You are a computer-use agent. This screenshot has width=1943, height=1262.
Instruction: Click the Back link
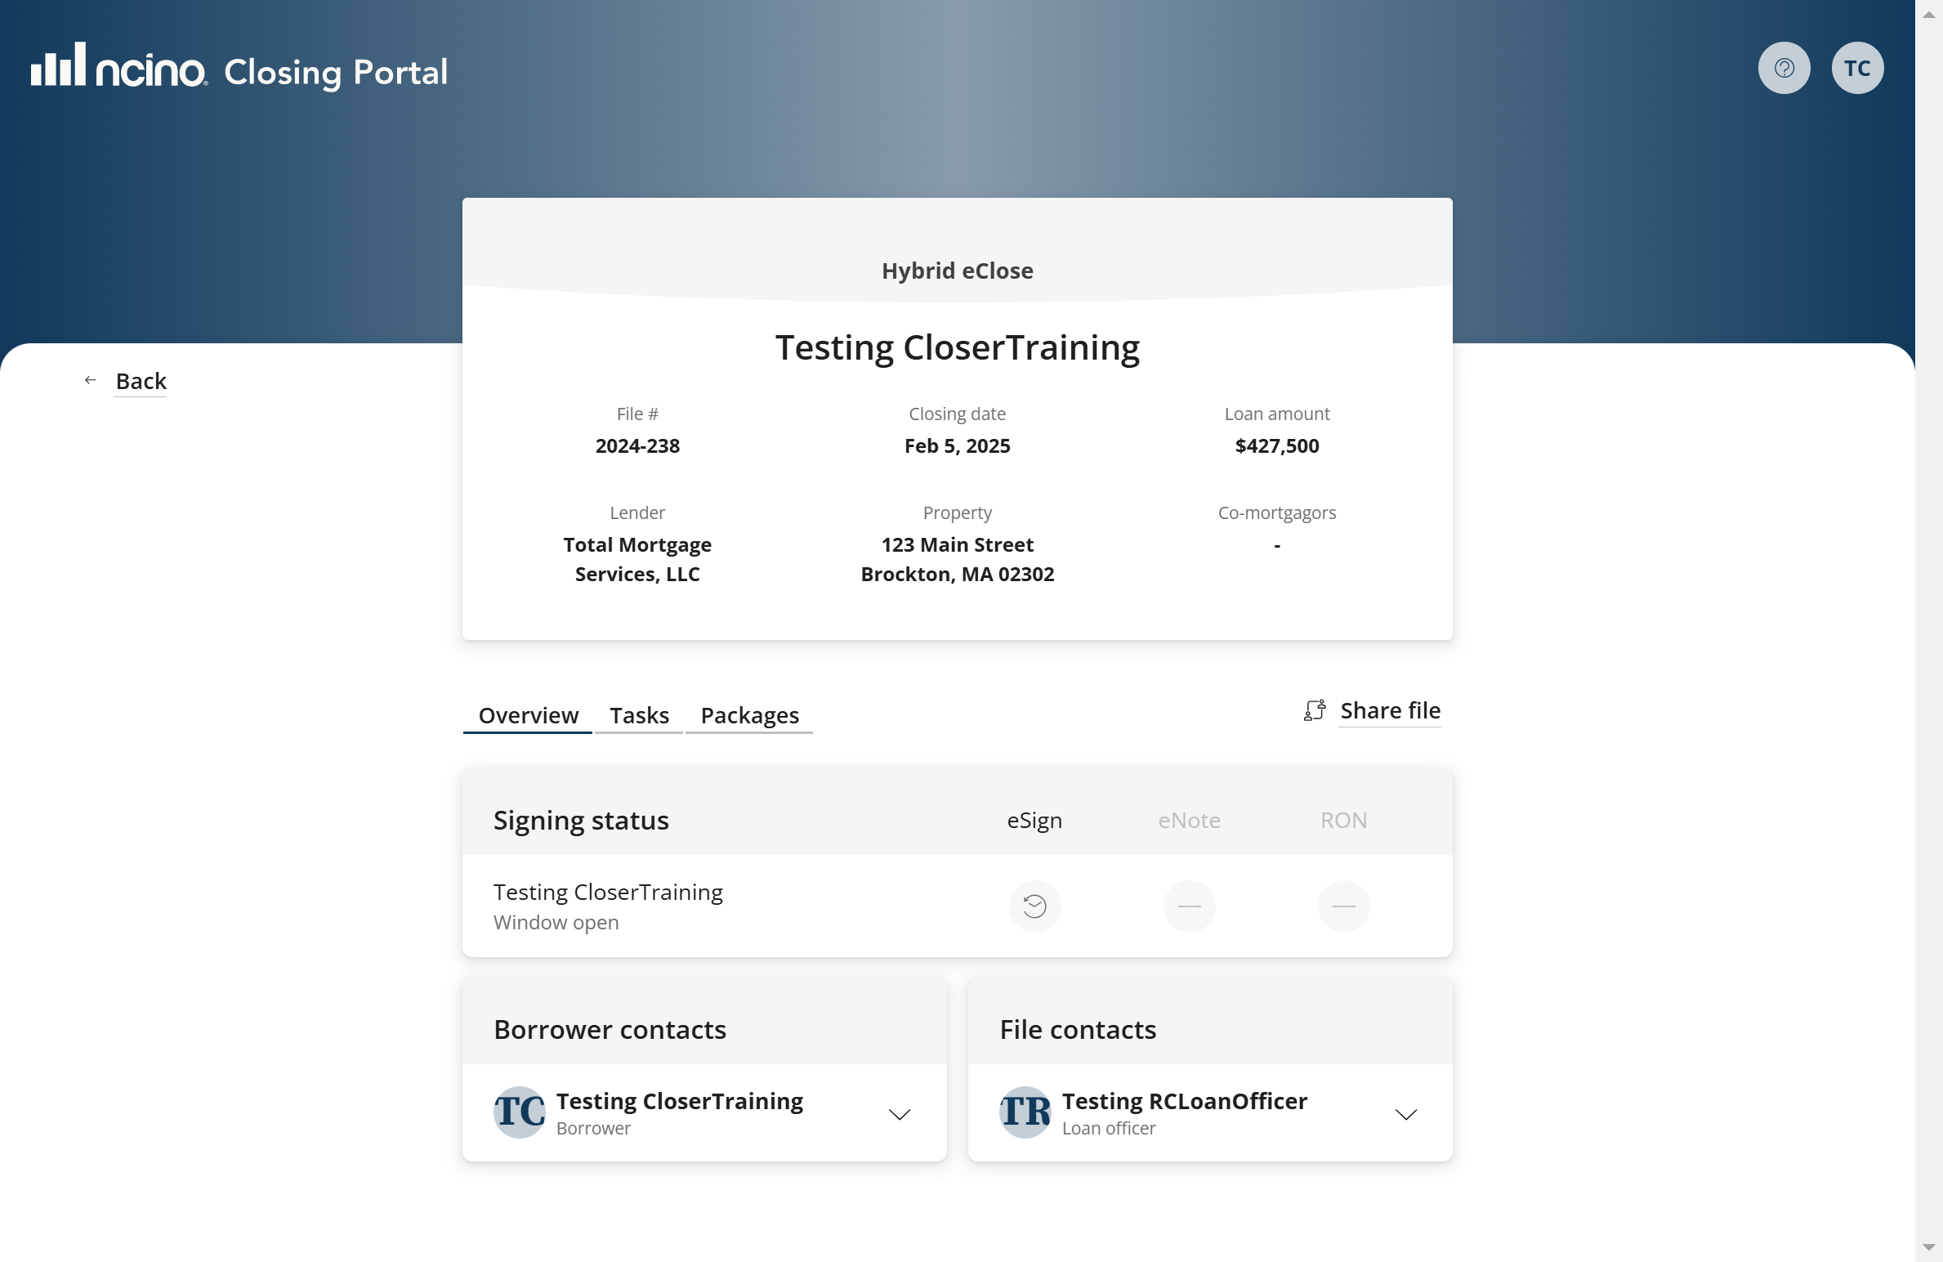pyautogui.click(x=141, y=381)
